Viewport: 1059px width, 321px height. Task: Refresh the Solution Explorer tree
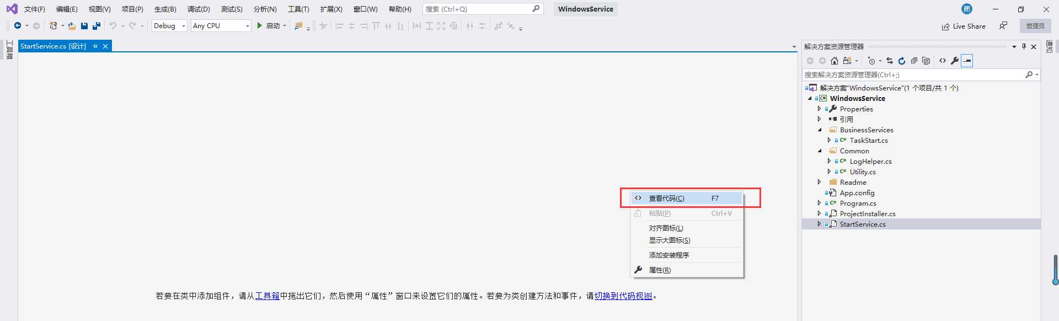click(x=902, y=61)
